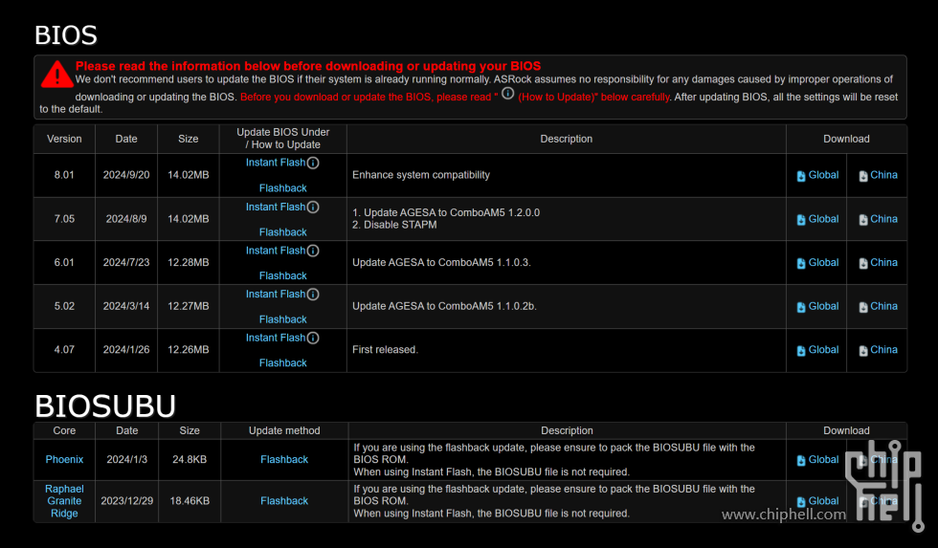Click the Core column header
Viewport: 938px width, 548px height.
coord(64,430)
